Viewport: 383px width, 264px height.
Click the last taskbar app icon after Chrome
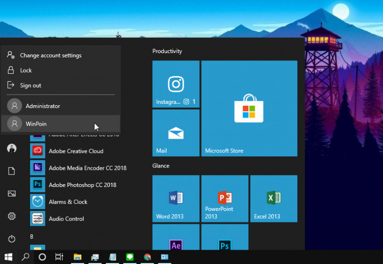point(165,257)
